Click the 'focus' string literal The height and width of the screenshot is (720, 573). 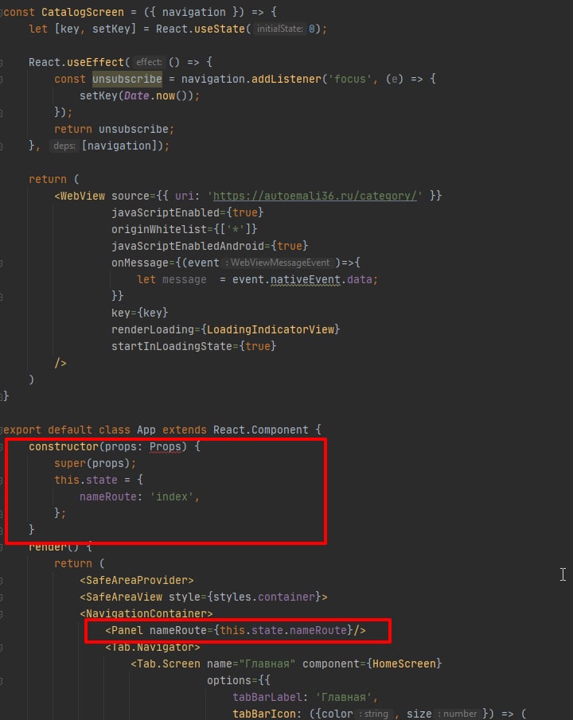349,79
